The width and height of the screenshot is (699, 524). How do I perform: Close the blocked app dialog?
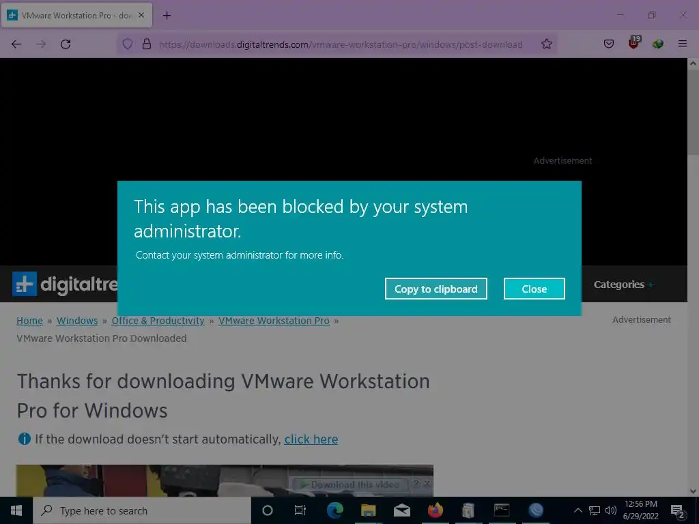(534, 289)
